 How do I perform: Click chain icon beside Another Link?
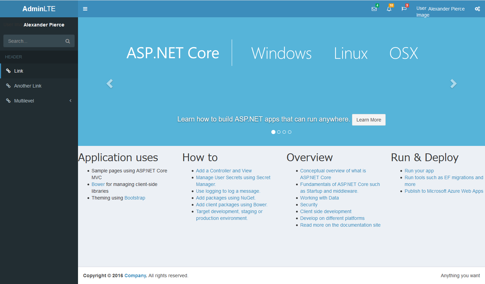[8, 86]
